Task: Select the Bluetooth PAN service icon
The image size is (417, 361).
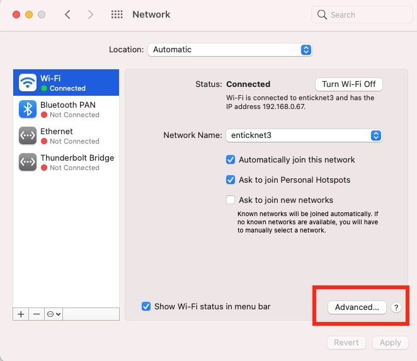Action: coord(28,109)
